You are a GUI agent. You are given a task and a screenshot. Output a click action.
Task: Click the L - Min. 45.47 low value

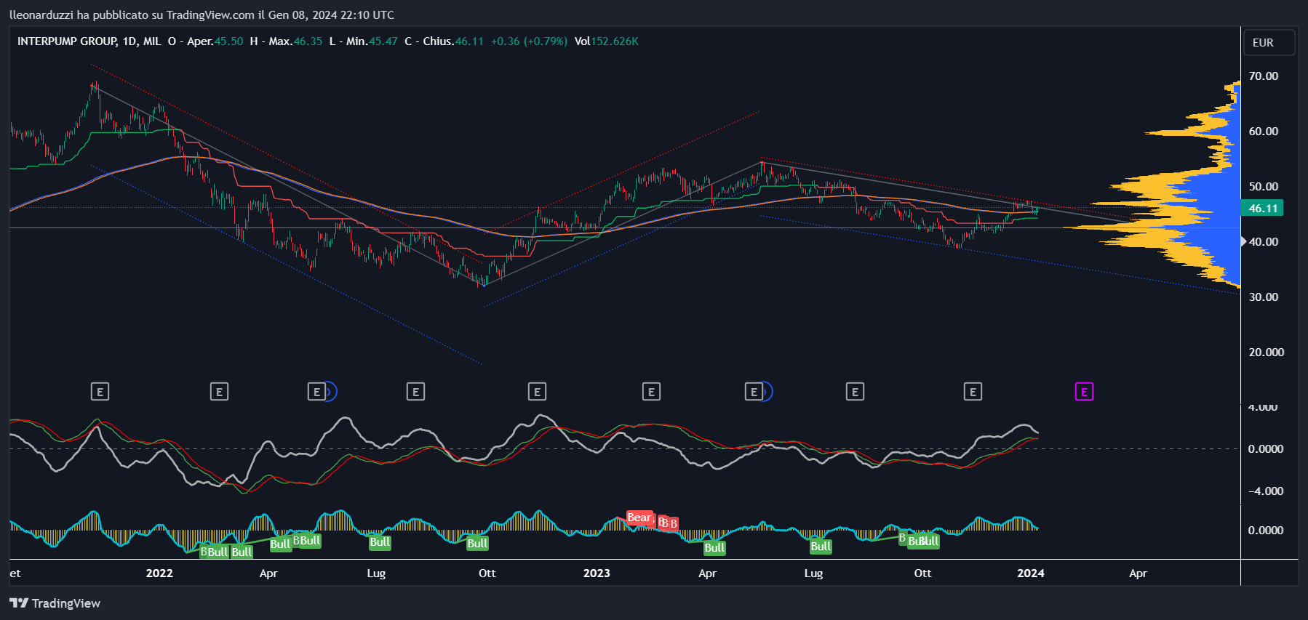point(364,41)
